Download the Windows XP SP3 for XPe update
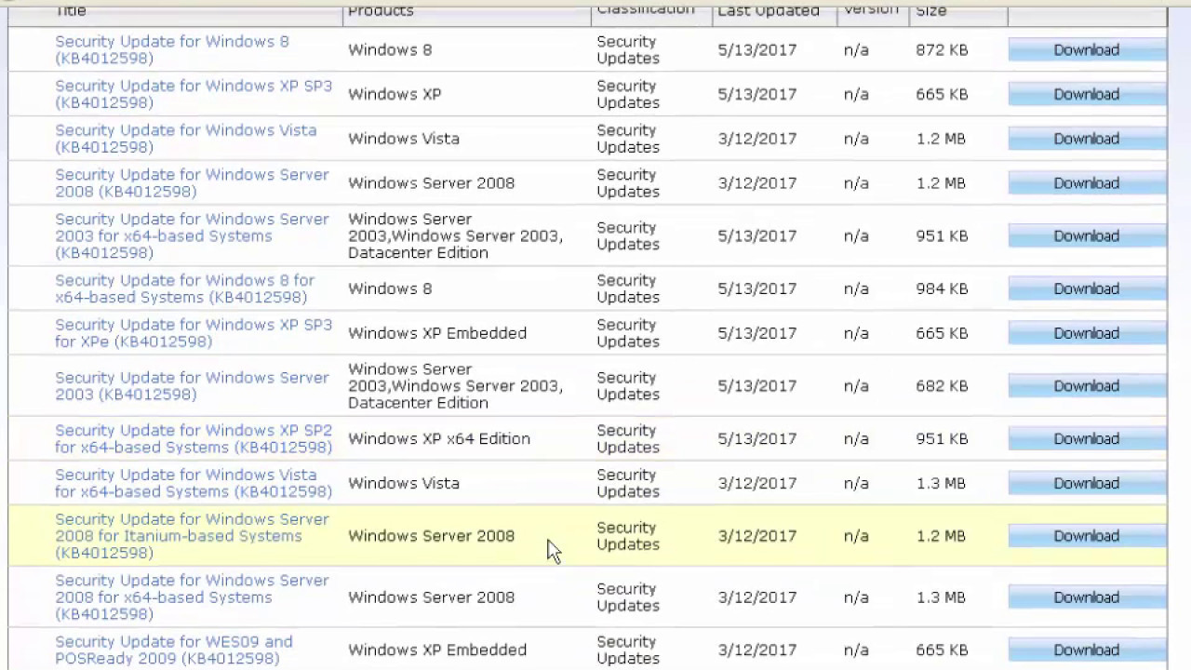Screen dimensions: 1191x670 (x=1087, y=333)
